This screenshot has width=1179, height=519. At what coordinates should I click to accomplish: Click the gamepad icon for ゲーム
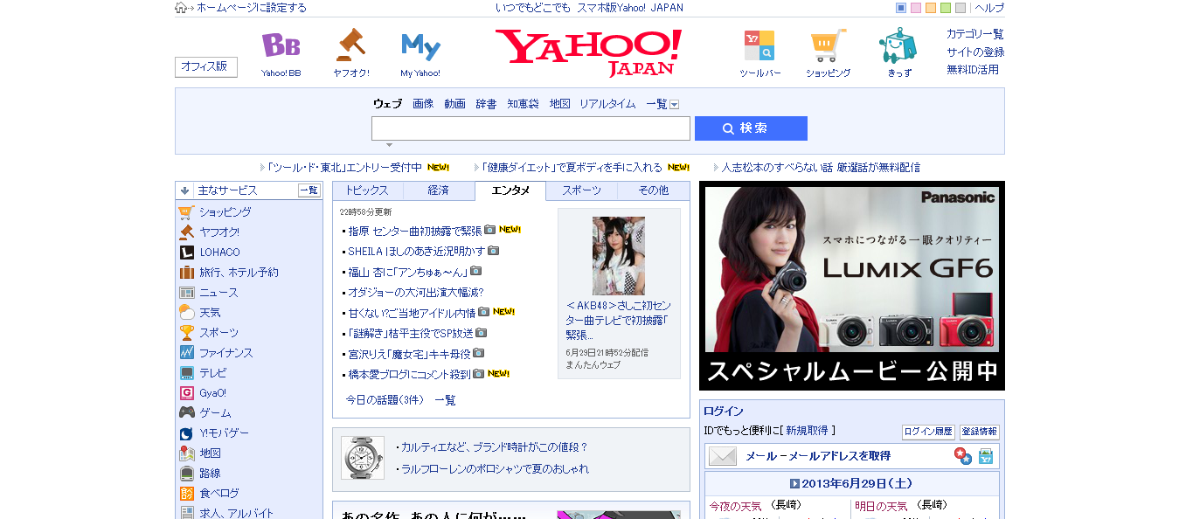tap(186, 412)
